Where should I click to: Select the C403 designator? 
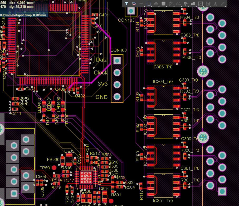tap(31, 89)
